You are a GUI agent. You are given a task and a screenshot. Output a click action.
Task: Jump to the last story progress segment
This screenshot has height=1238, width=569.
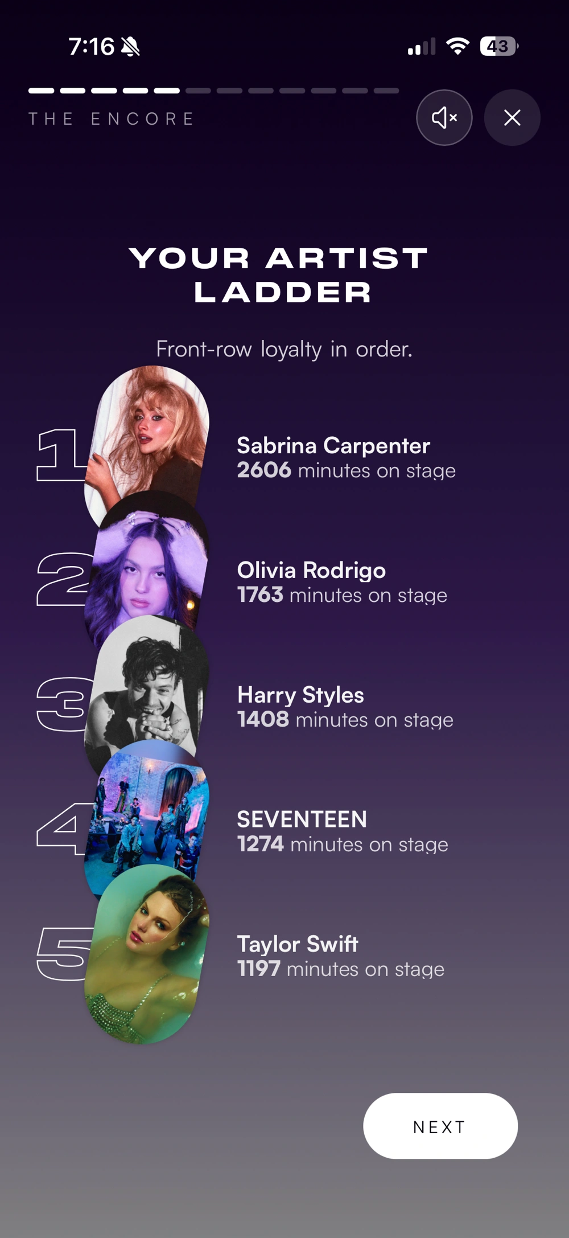386,91
